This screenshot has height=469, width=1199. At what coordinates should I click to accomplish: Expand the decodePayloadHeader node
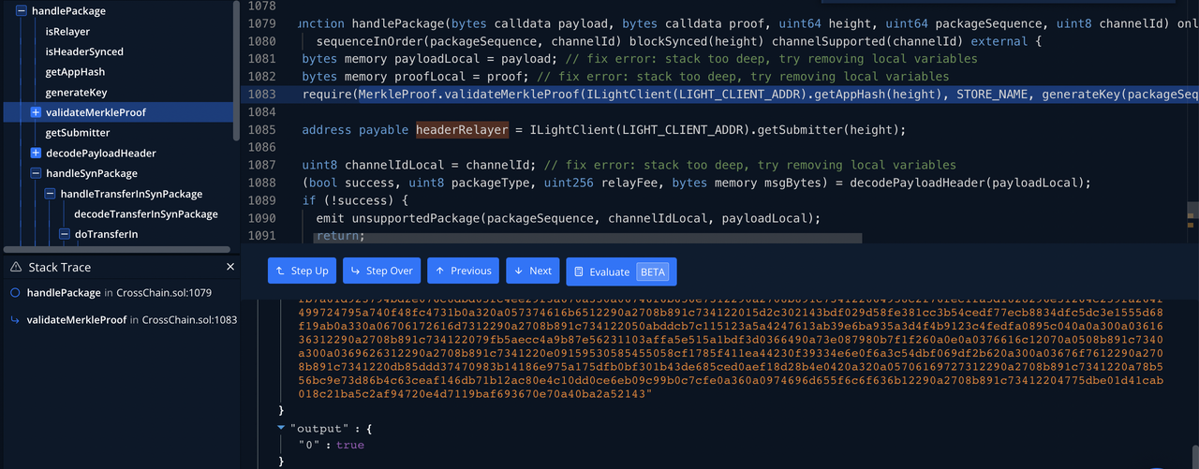[37, 154]
